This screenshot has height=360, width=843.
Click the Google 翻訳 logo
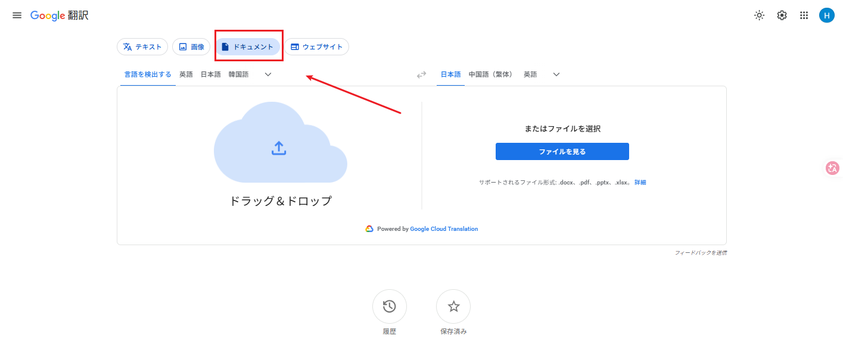pos(59,15)
